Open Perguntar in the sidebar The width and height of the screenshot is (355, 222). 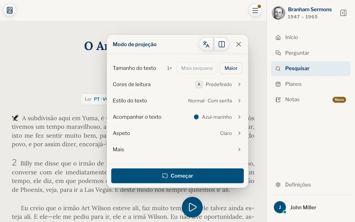pyautogui.click(x=311, y=53)
